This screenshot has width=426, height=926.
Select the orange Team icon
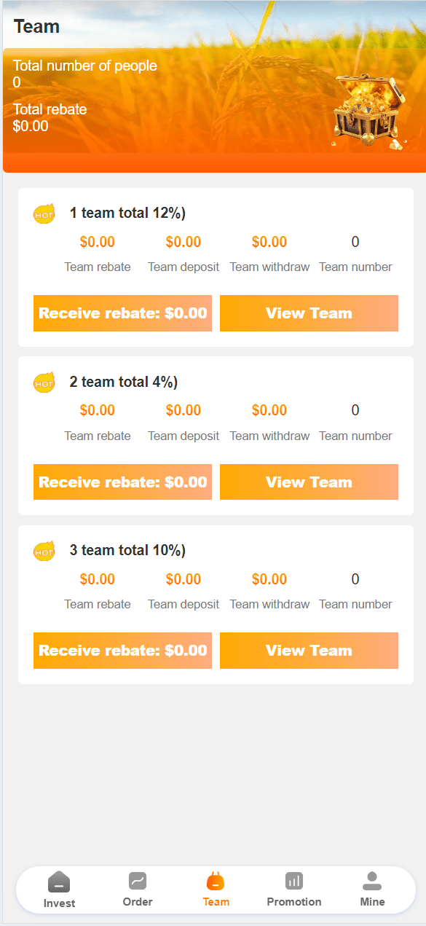pos(216,881)
